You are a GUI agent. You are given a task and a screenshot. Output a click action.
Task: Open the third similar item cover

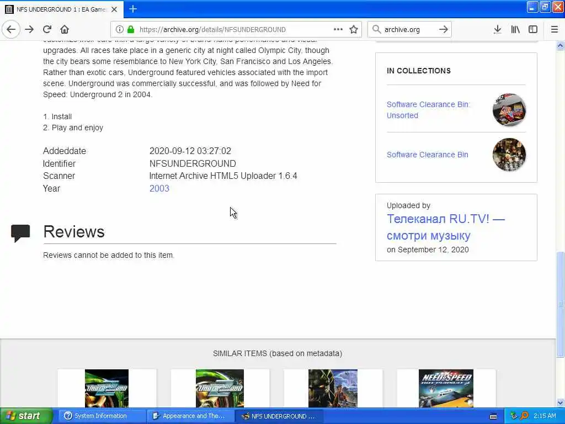click(333, 388)
